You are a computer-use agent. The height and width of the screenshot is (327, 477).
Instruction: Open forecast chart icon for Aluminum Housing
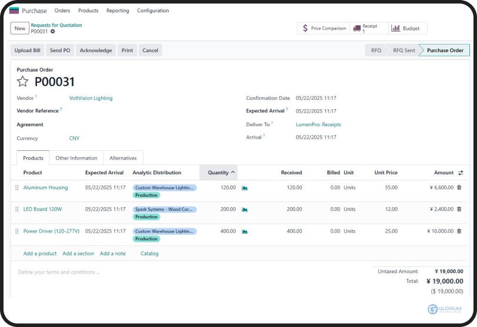click(244, 188)
